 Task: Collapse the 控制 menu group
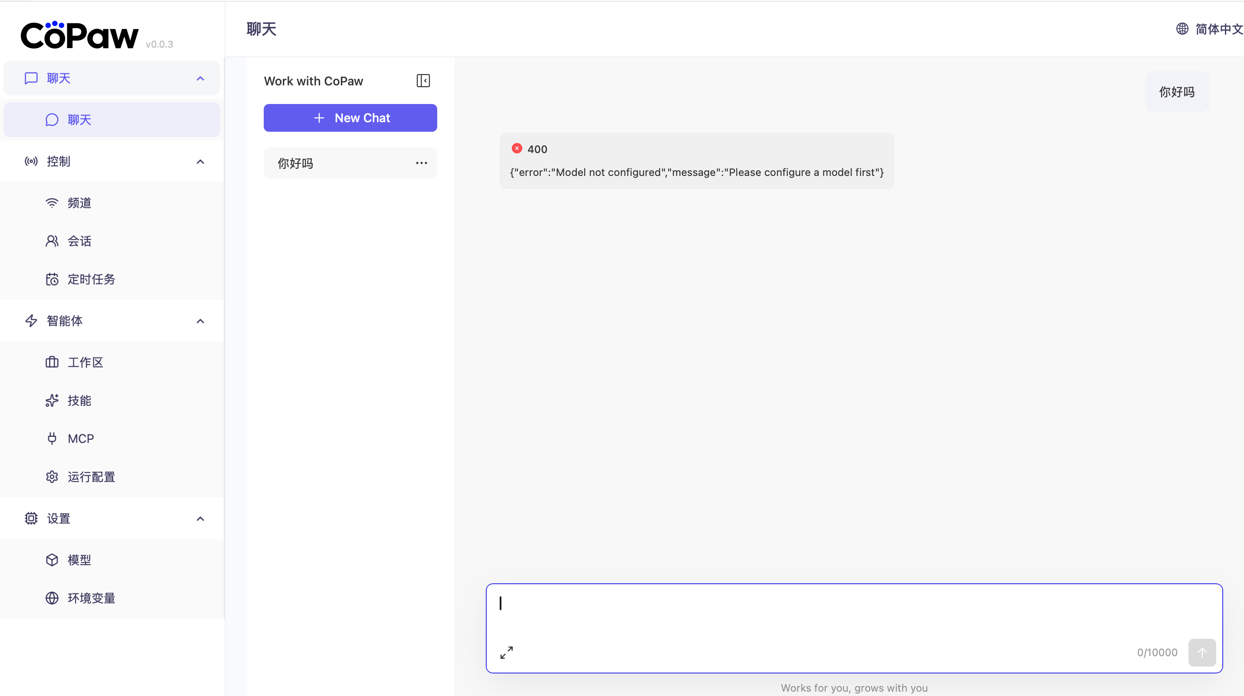[x=200, y=161]
